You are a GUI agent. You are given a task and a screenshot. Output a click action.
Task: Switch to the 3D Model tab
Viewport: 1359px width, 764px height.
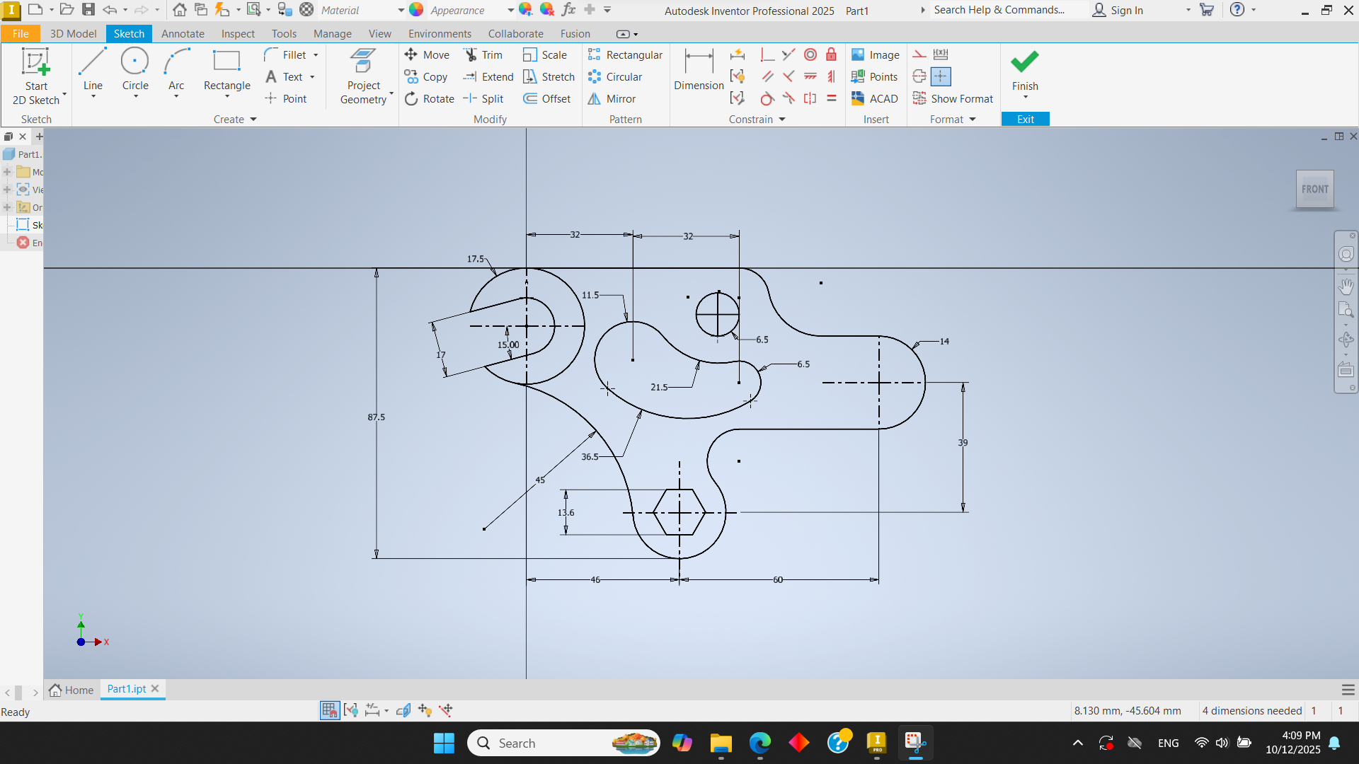(x=73, y=34)
